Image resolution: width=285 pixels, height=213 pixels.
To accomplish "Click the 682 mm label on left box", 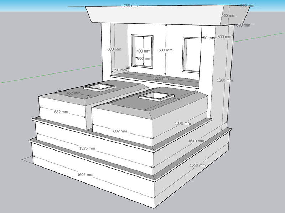I will coord(61,112).
